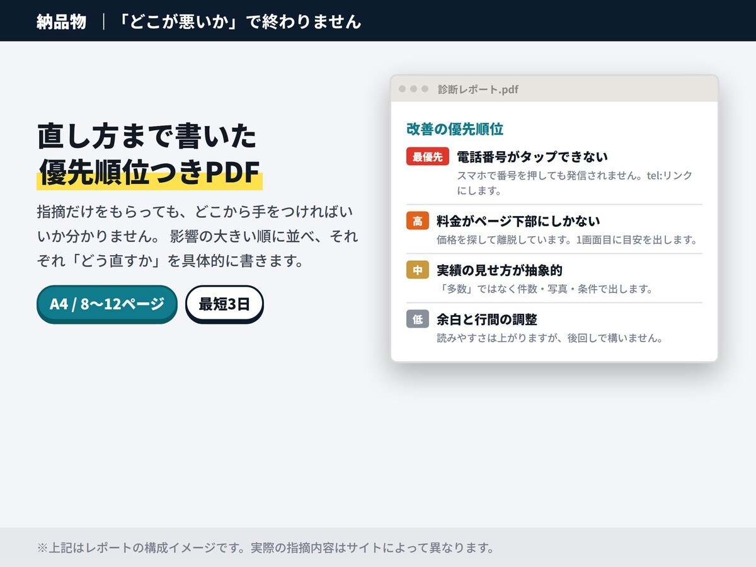Click the paragraph starting 指摘だけをもらっても

tap(197, 236)
